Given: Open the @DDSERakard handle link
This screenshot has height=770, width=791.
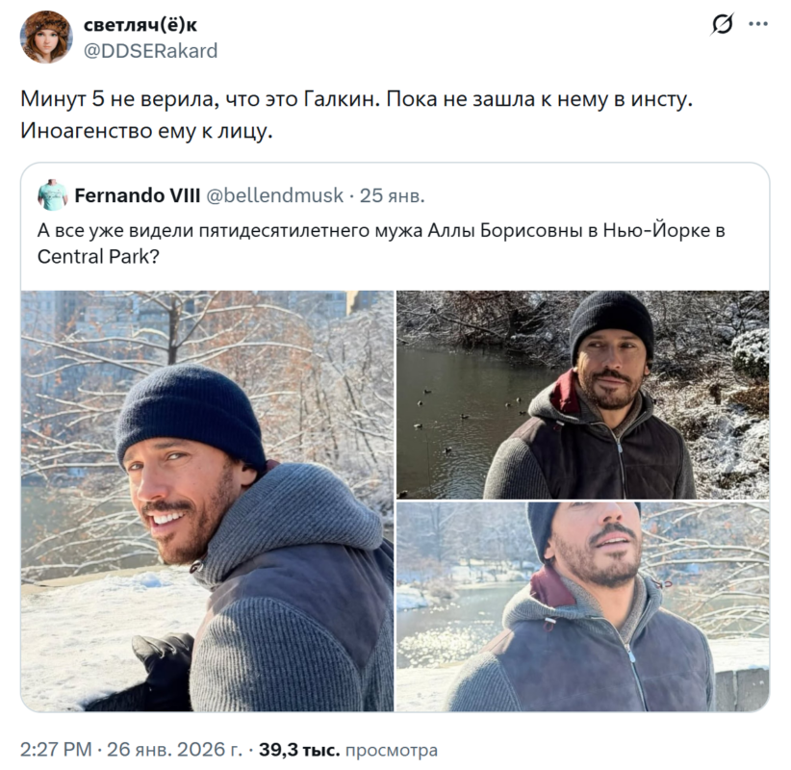Looking at the screenshot, I should [151, 50].
